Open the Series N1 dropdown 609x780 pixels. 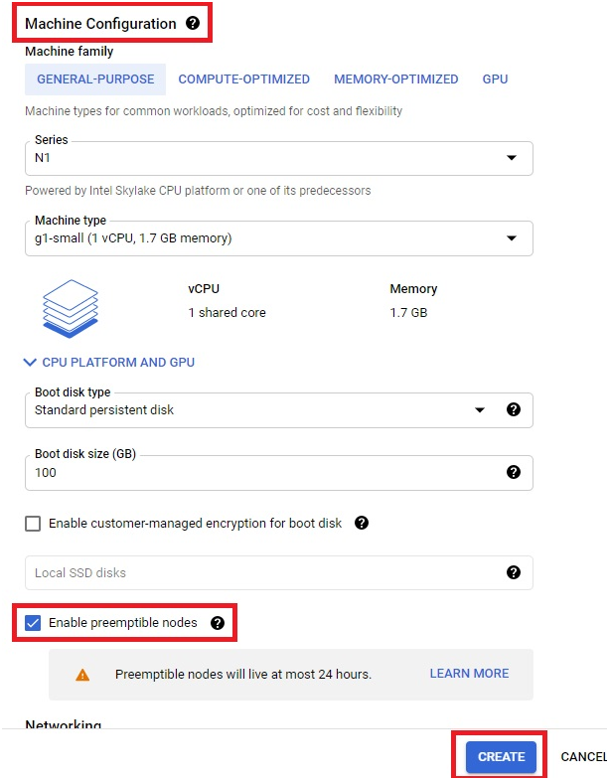pos(278,158)
